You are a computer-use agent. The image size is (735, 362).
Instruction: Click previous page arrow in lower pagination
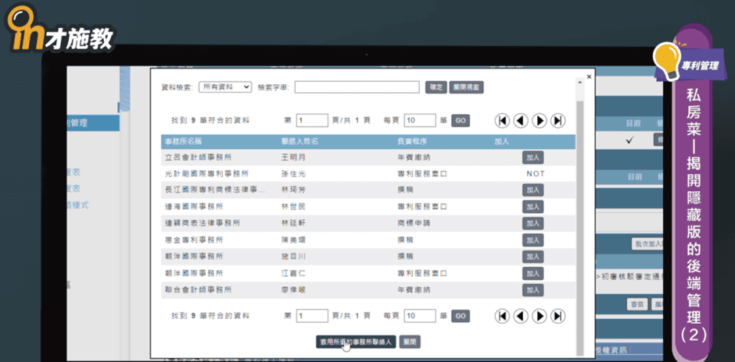(521, 316)
